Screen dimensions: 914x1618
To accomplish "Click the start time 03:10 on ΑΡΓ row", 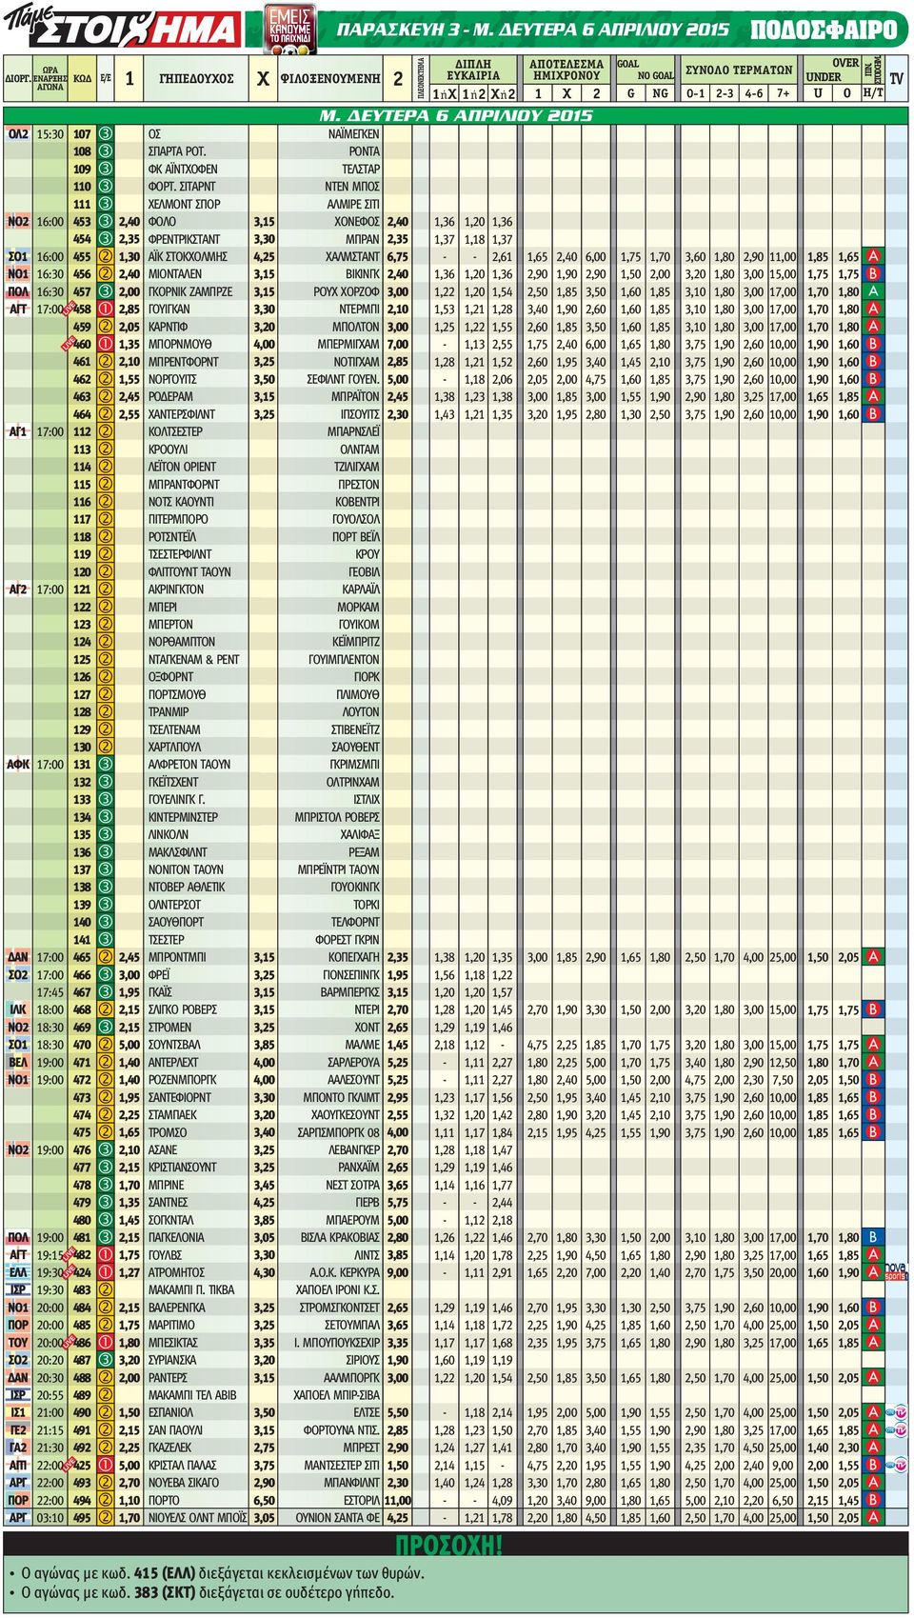I will tap(50, 1517).
